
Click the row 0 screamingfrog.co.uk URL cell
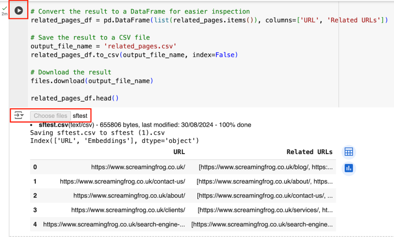(x=138, y=167)
